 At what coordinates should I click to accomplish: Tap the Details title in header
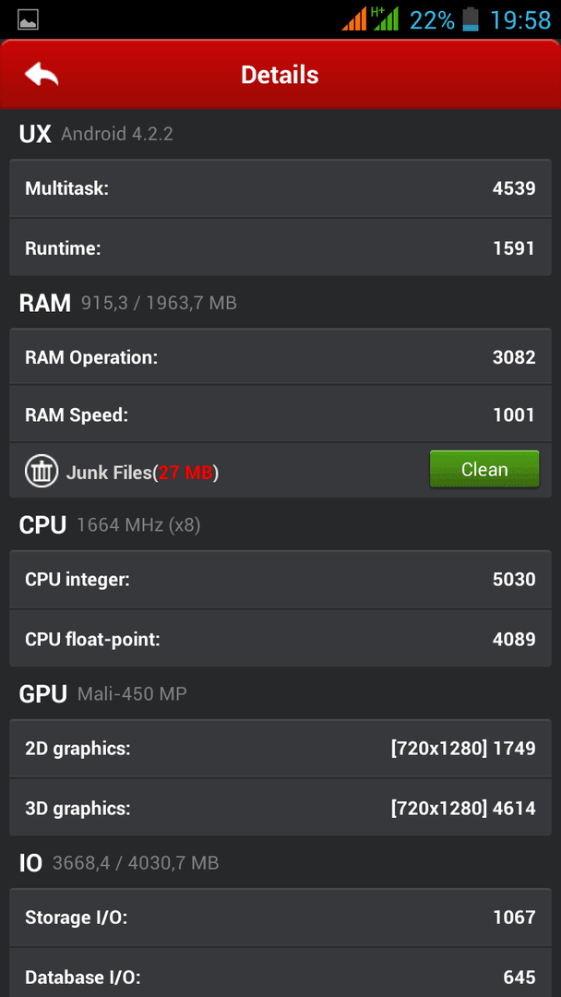pos(280,75)
